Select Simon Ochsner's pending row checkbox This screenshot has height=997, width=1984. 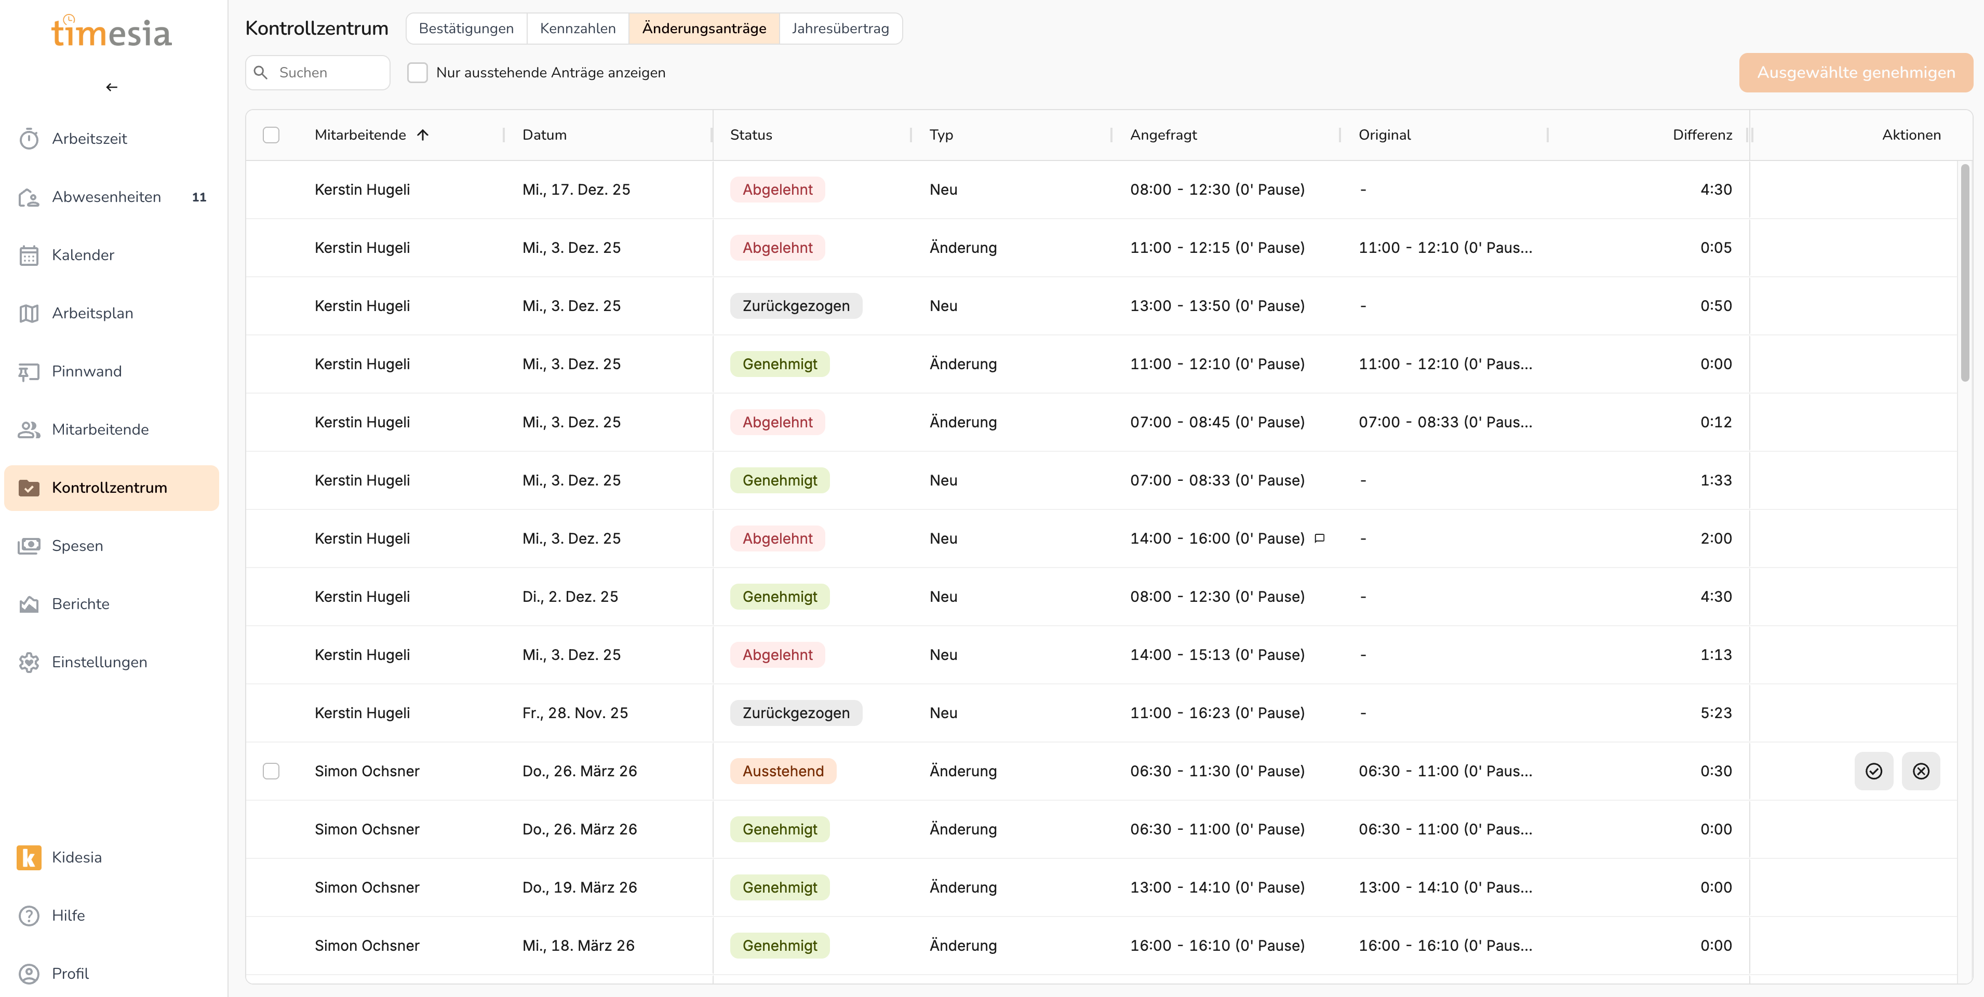click(271, 771)
